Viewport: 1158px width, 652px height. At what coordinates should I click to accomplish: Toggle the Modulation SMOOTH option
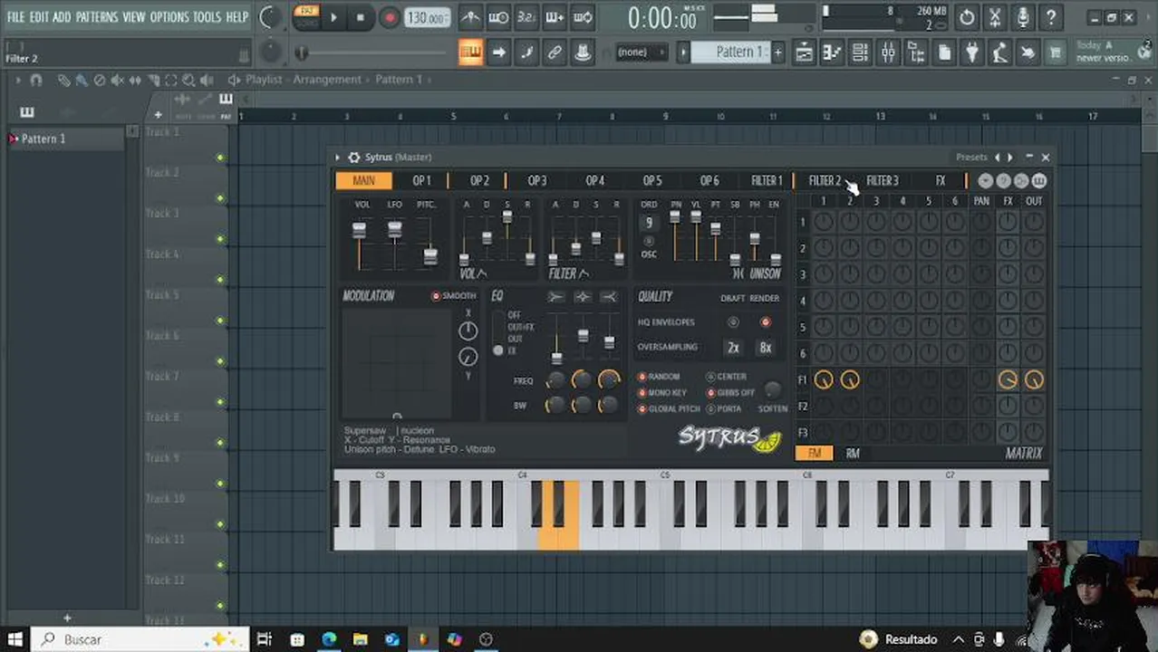pyautogui.click(x=454, y=296)
